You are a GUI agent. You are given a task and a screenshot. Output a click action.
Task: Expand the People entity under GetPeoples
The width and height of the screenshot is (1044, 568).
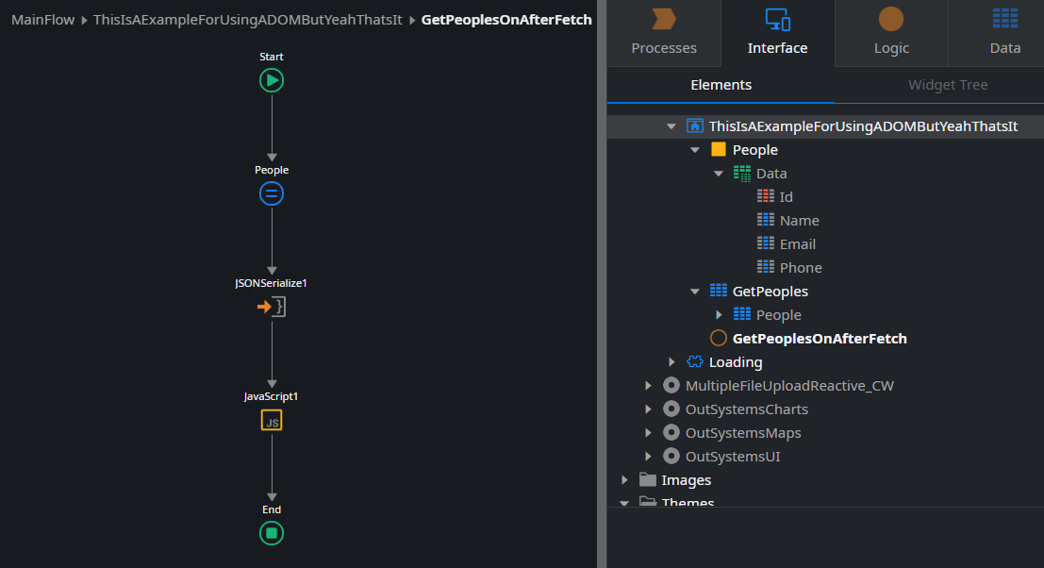pyautogui.click(x=719, y=315)
